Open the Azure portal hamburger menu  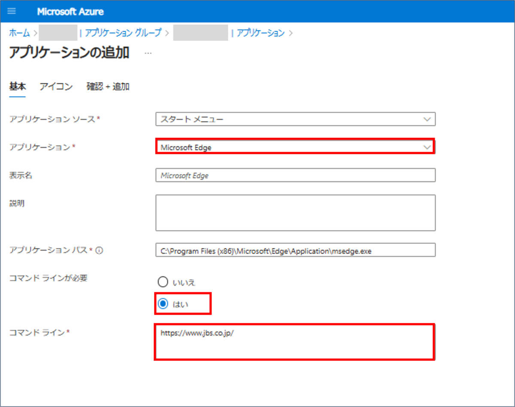coord(12,11)
